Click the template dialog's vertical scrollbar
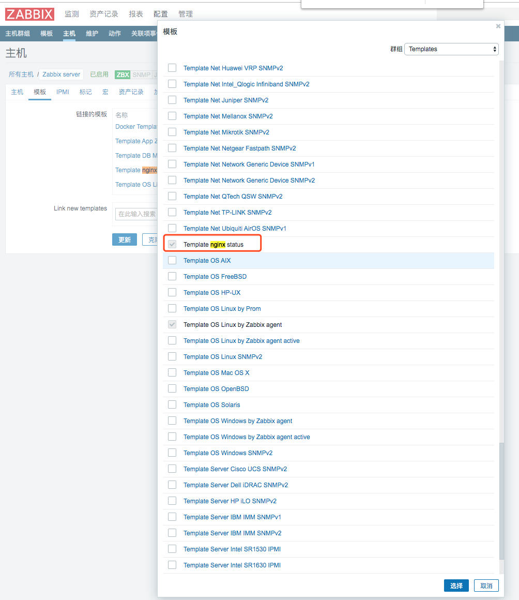The height and width of the screenshot is (600, 519). (x=501, y=501)
